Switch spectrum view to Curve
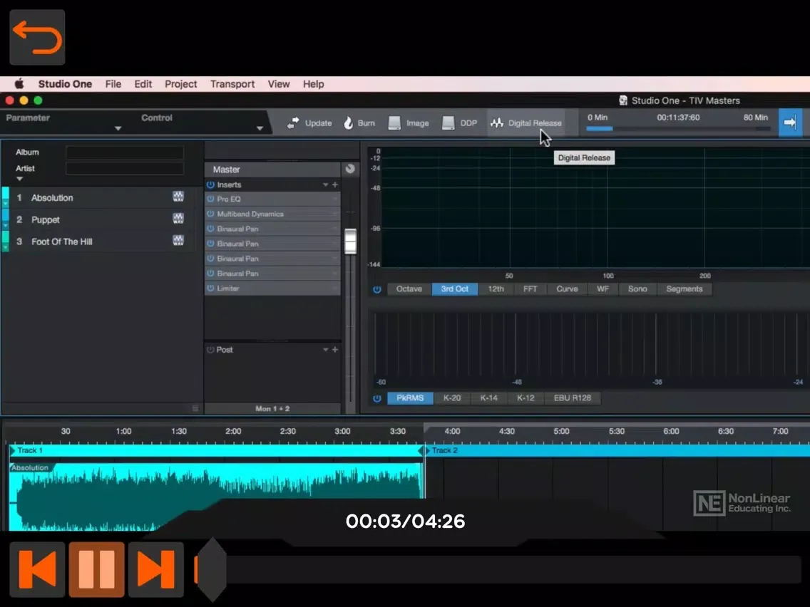 point(567,289)
